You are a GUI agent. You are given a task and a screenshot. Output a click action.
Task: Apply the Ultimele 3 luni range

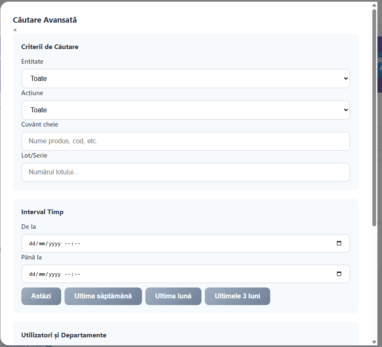click(x=237, y=296)
